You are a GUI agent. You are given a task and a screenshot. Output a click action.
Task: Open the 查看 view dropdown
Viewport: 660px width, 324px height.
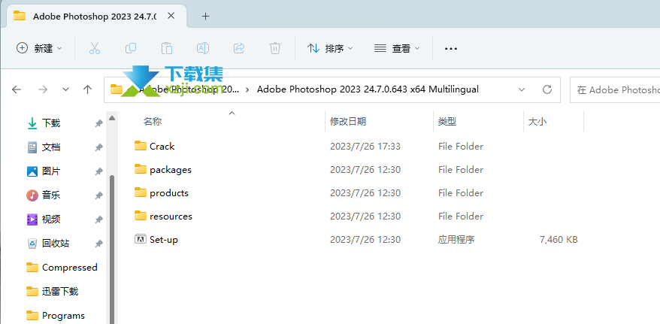pos(397,48)
